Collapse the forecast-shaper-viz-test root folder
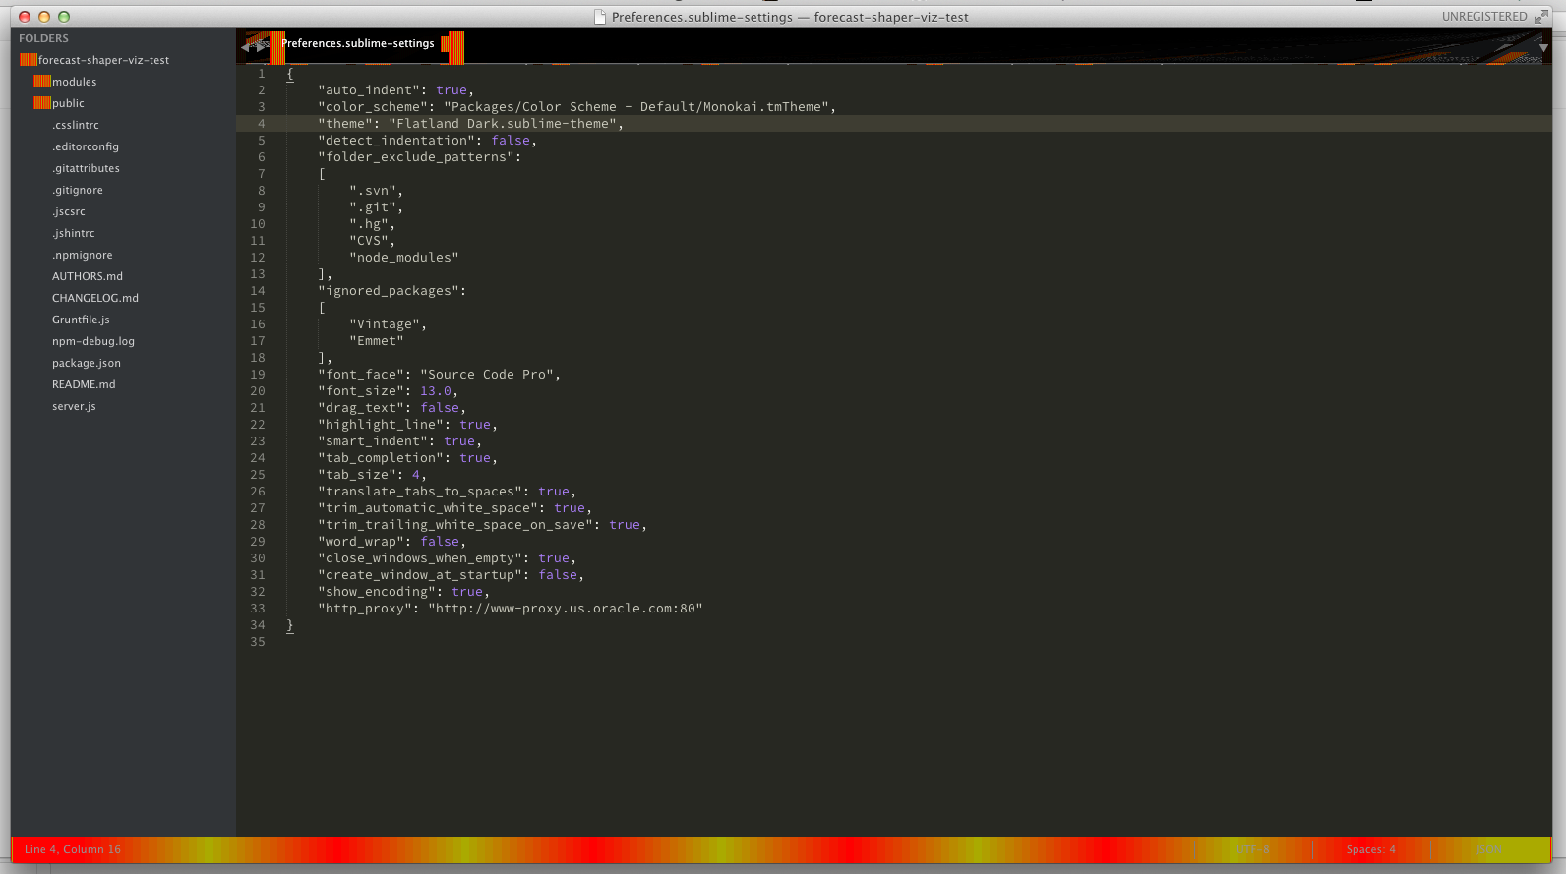 pyautogui.click(x=28, y=60)
